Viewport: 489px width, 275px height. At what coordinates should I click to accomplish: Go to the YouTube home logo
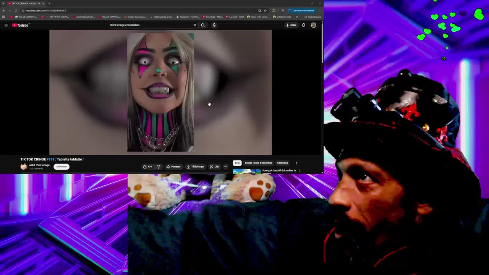point(20,25)
